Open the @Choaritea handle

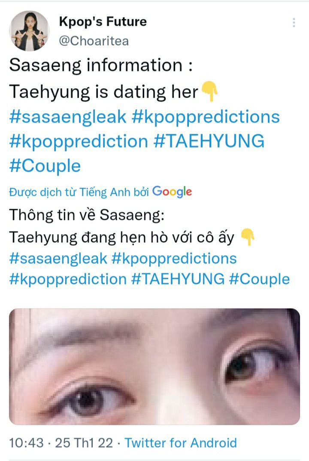(x=94, y=41)
